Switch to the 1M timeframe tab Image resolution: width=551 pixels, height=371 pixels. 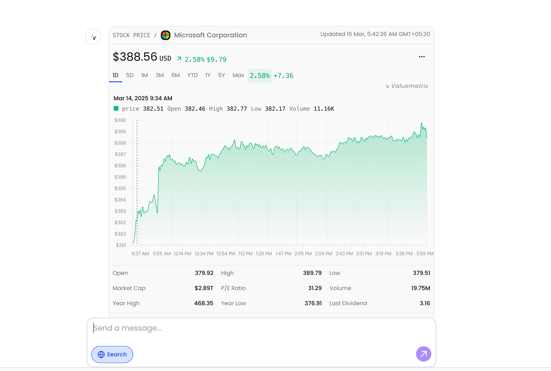click(x=144, y=75)
